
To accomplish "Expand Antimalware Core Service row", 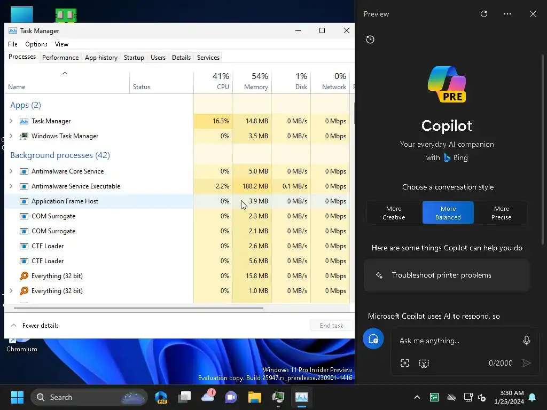I will coord(11,171).
